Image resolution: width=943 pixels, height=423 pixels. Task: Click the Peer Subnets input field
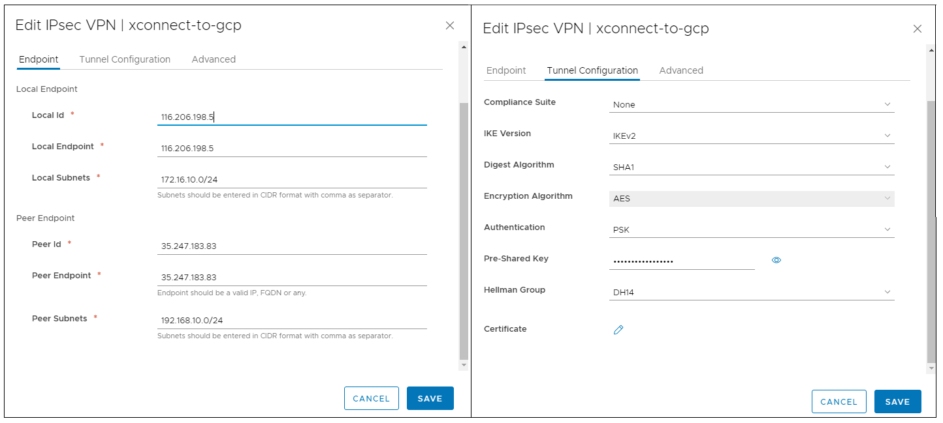click(x=292, y=321)
